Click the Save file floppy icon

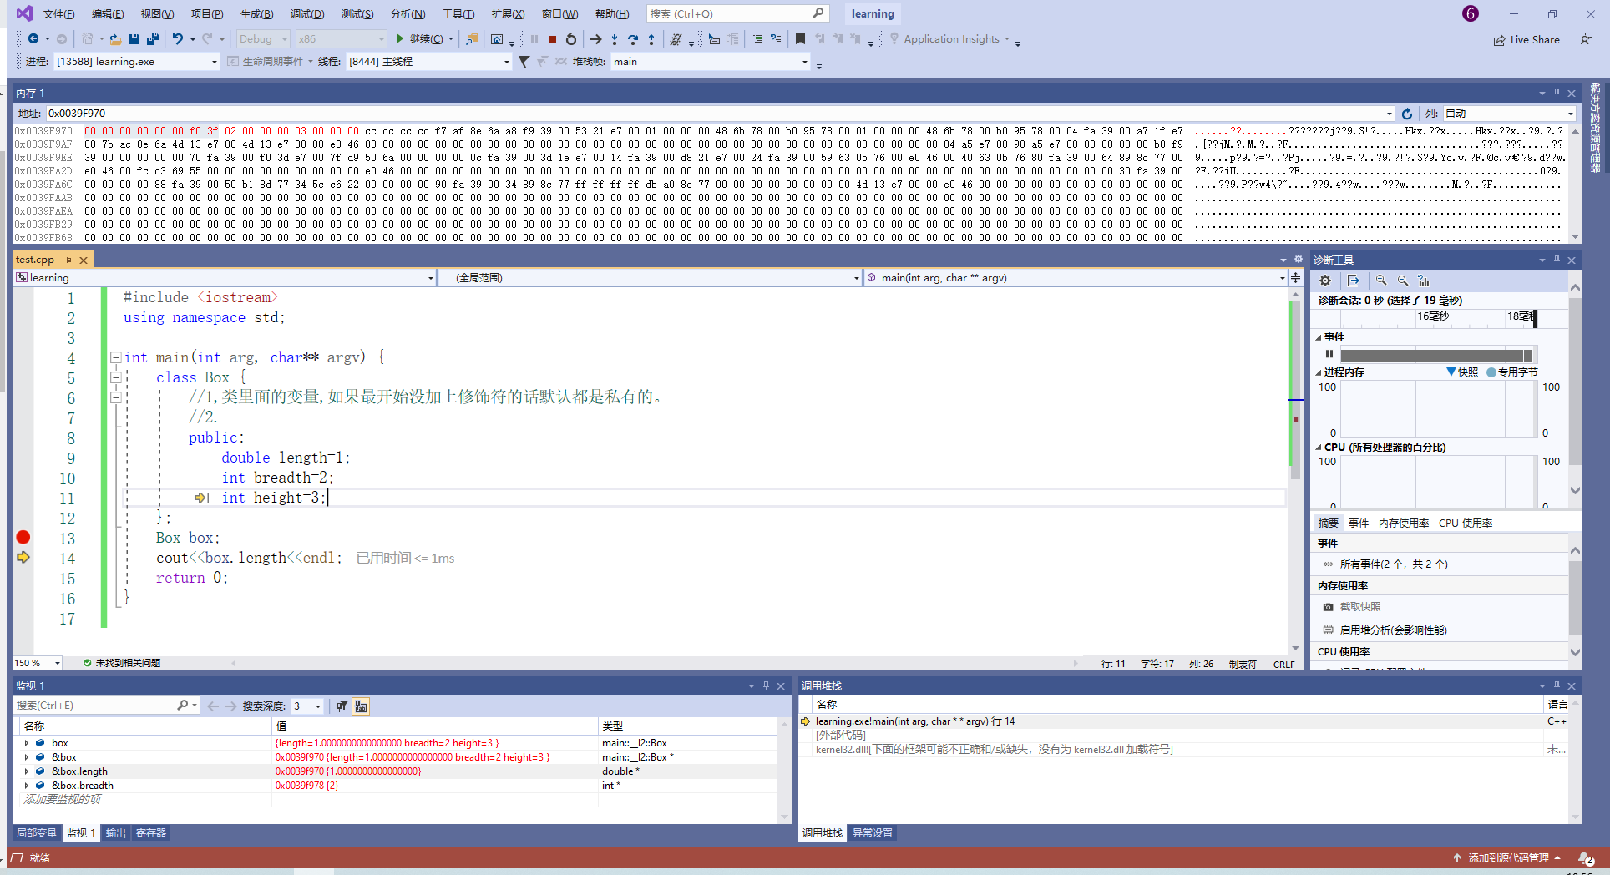[134, 38]
